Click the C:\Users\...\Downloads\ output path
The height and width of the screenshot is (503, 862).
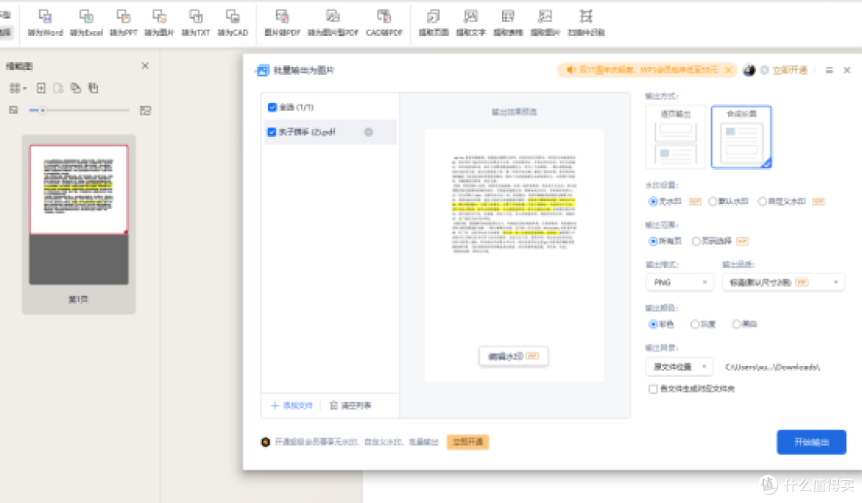coord(773,367)
